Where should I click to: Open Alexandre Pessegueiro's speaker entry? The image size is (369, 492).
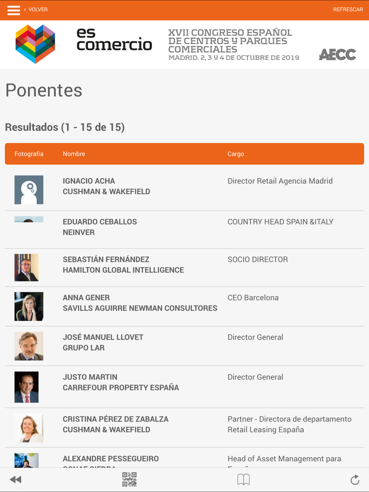(111, 459)
